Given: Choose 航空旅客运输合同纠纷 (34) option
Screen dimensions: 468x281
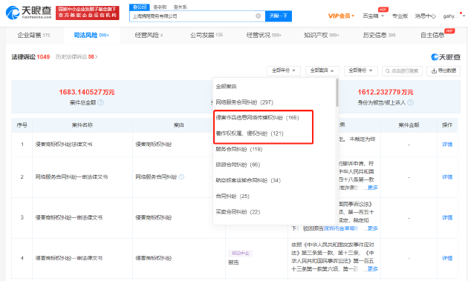Looking at the screenshot, I should coord(248,180).
